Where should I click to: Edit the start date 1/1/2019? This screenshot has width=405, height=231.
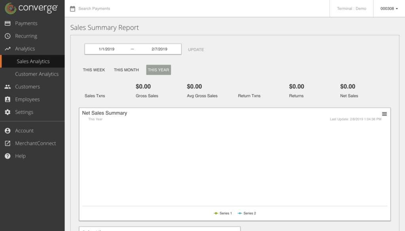(x=106, y=49)
